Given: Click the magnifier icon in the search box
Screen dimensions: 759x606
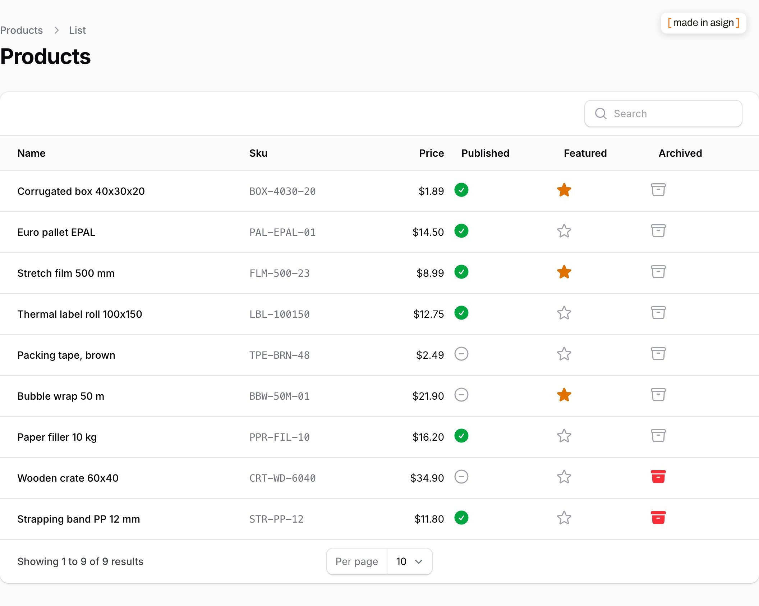Looking at the screenshot, I should click(601, 114).
